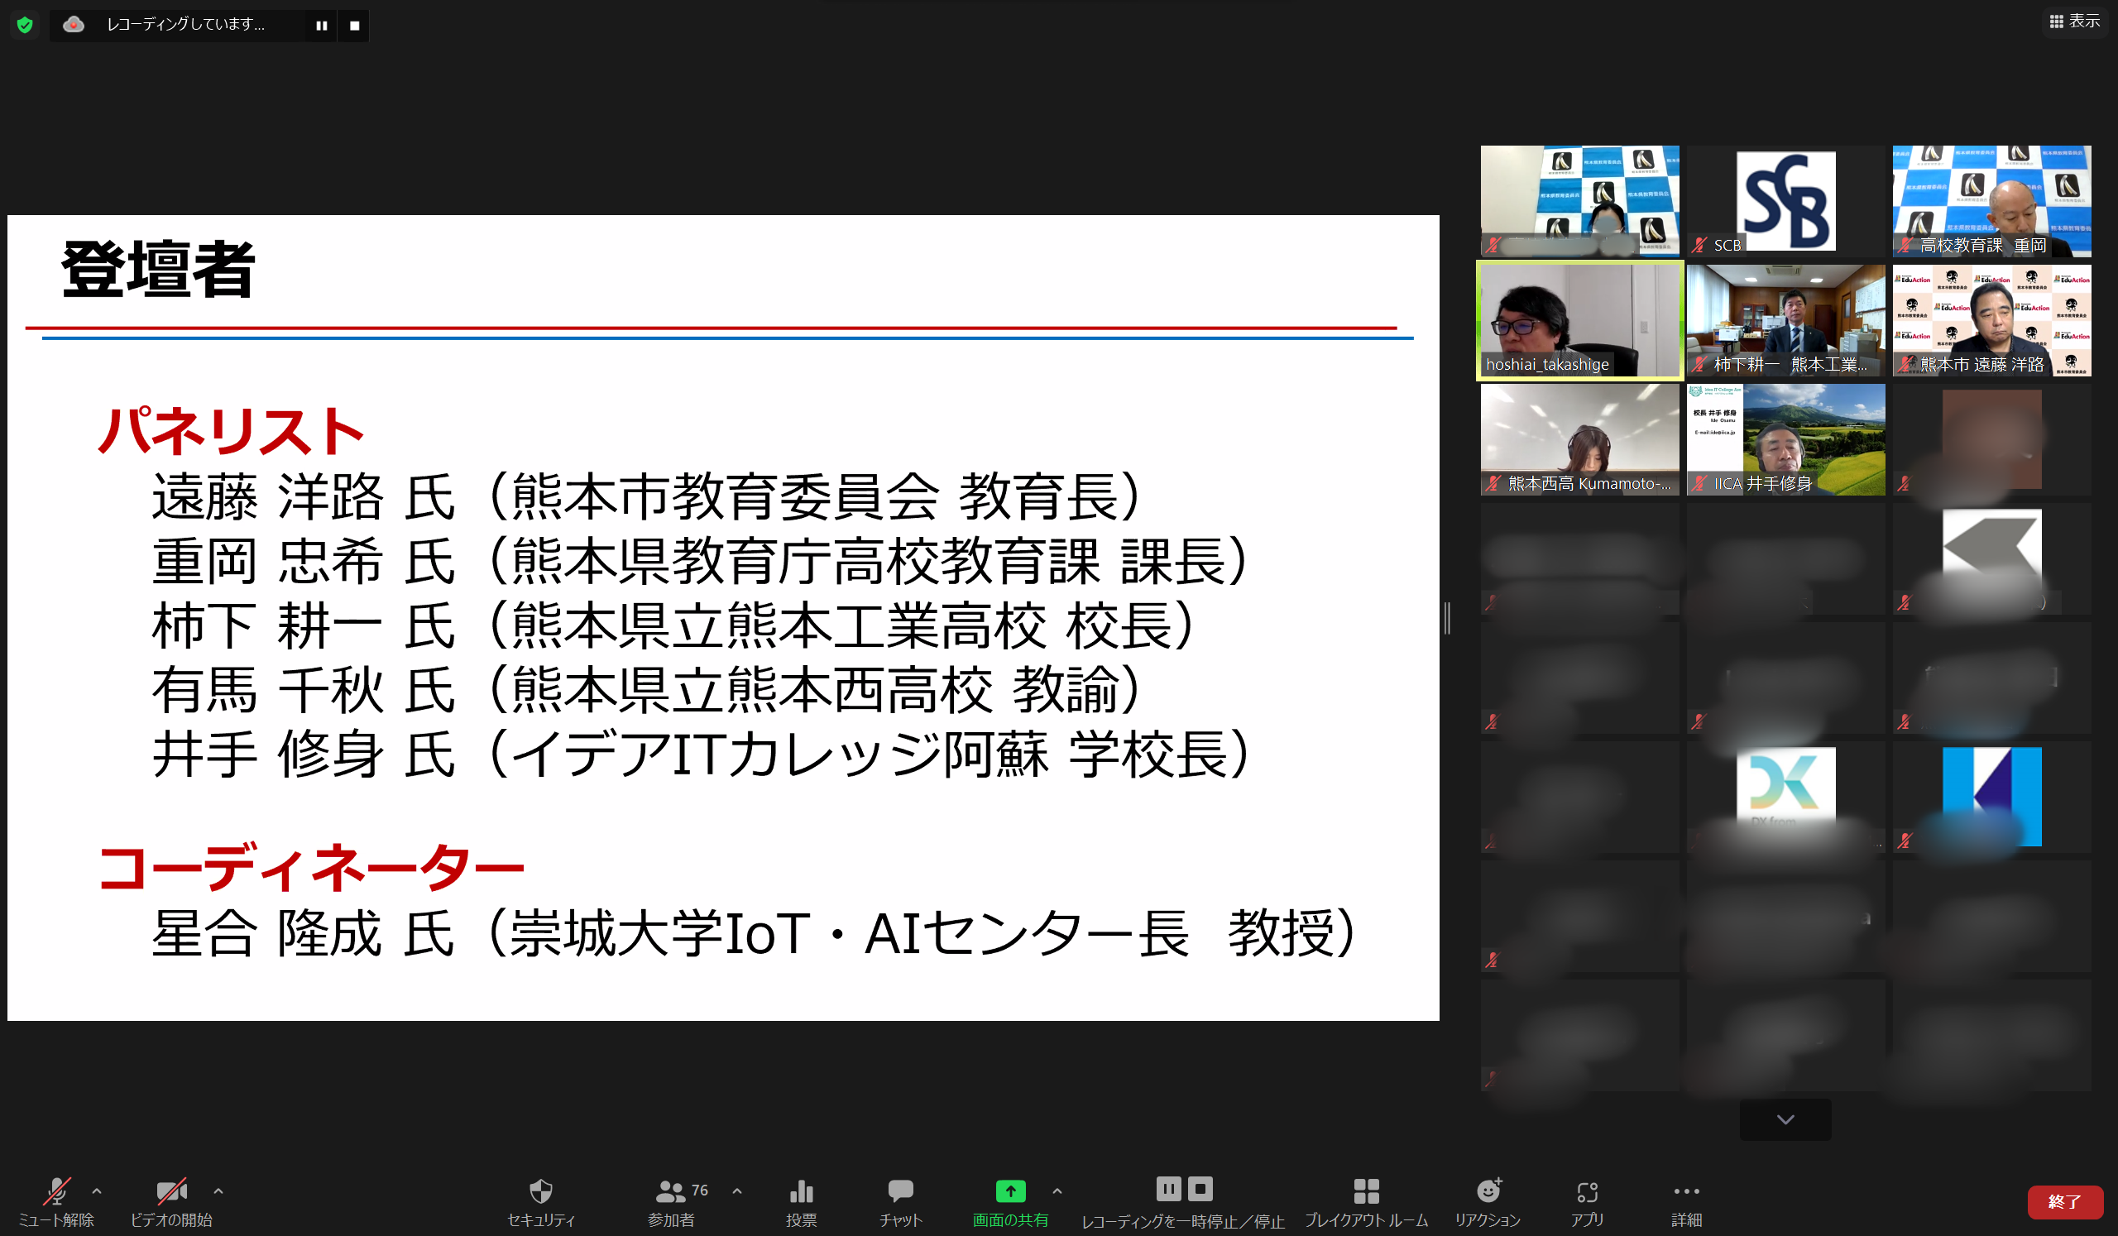The height and width of the screenshot is (1236, 2118).
Task: Click the red End (終了) button
Action: coord(2064,1201)
